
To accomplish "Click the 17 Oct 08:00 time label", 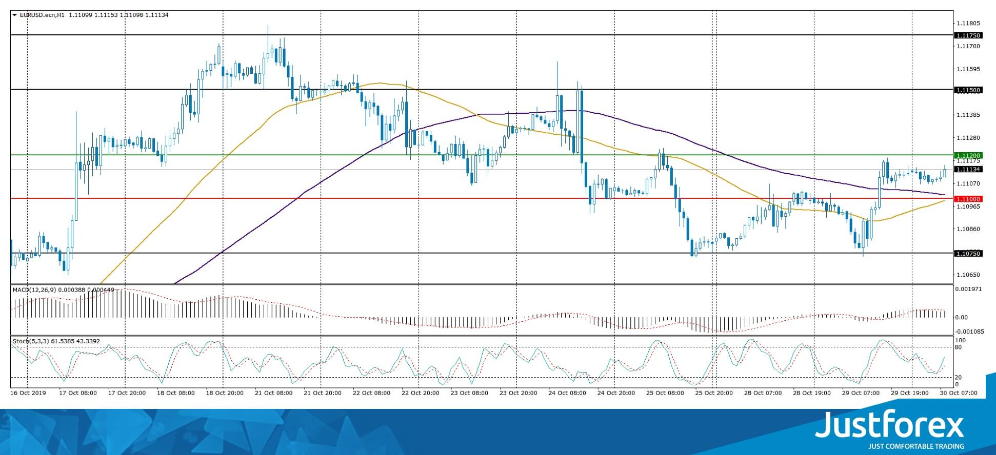I will click(x=77, y=393).
